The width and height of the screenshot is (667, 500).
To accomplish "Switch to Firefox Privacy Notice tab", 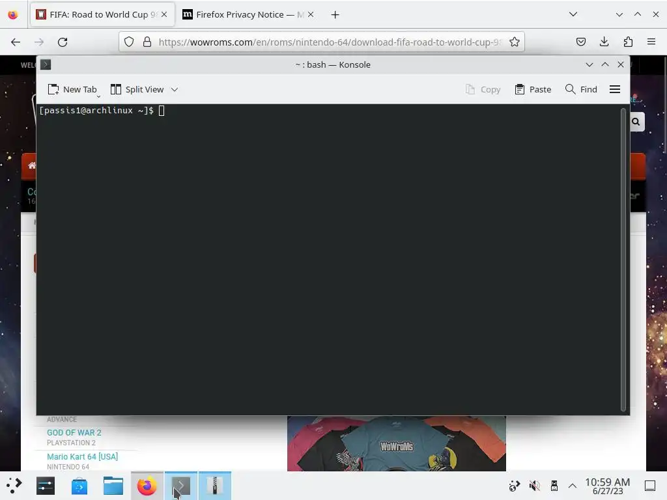I will click(x=249, y=14).
